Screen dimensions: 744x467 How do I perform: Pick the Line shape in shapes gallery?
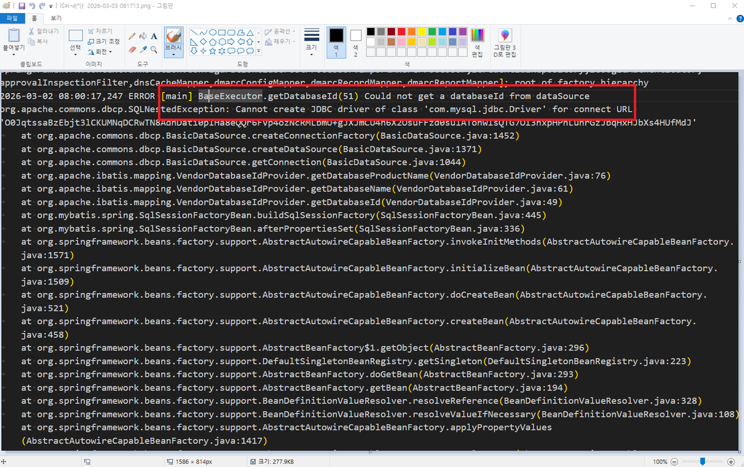(194, 32)
